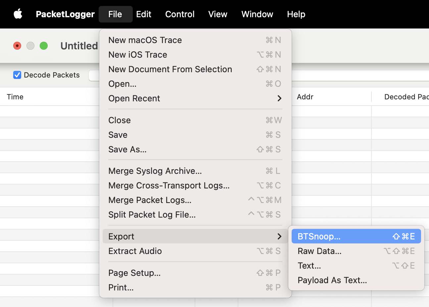The image size is (429, 307).
Task: Select Extract Audio from File menu
Action: 135,251
